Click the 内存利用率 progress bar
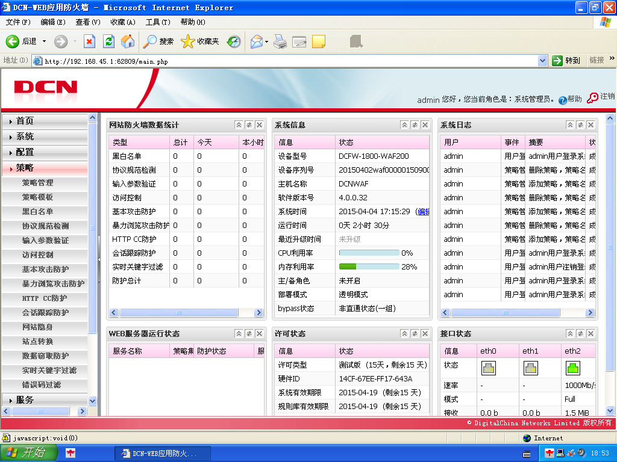The image size is (617, 462). click(369, 266)
